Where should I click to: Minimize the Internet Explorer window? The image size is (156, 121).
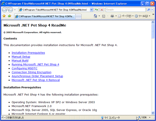[143, 4]
